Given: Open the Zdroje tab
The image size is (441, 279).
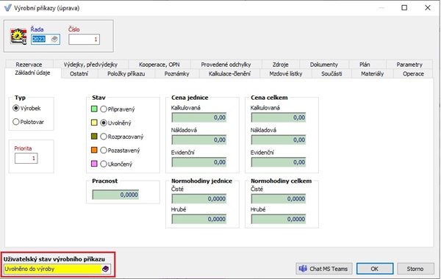Looking at the screenshot, I should point(281,65).
